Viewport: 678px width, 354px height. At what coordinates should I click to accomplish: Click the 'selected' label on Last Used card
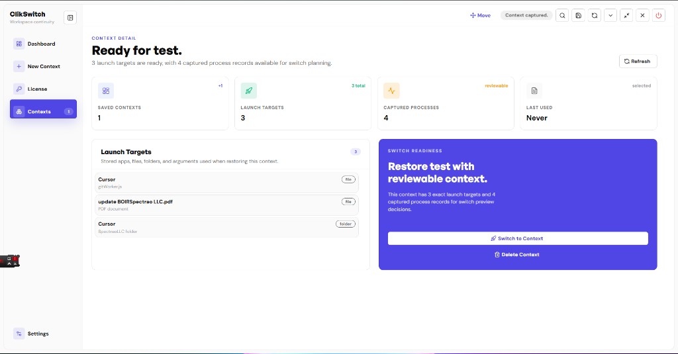coord(641,85)
